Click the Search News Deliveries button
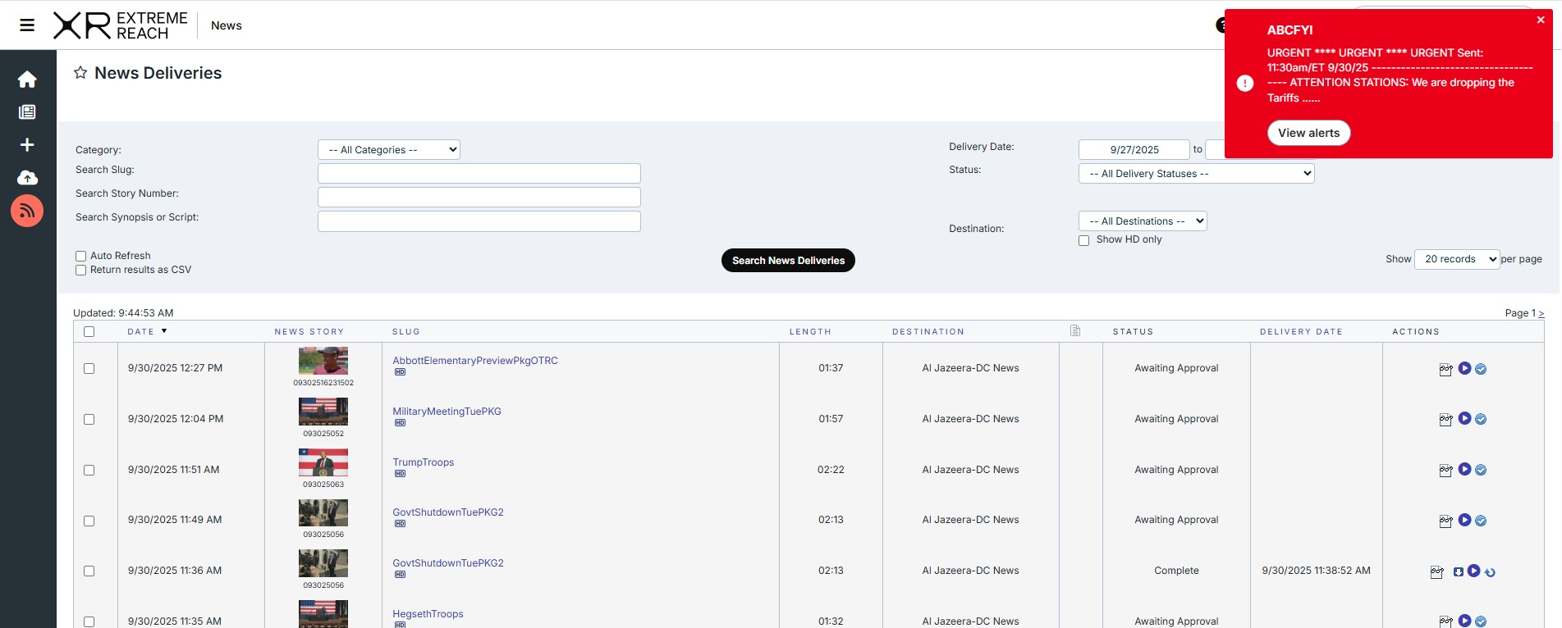The height and width of the screenshot is (628, 1562). click(x=788, y=261)
